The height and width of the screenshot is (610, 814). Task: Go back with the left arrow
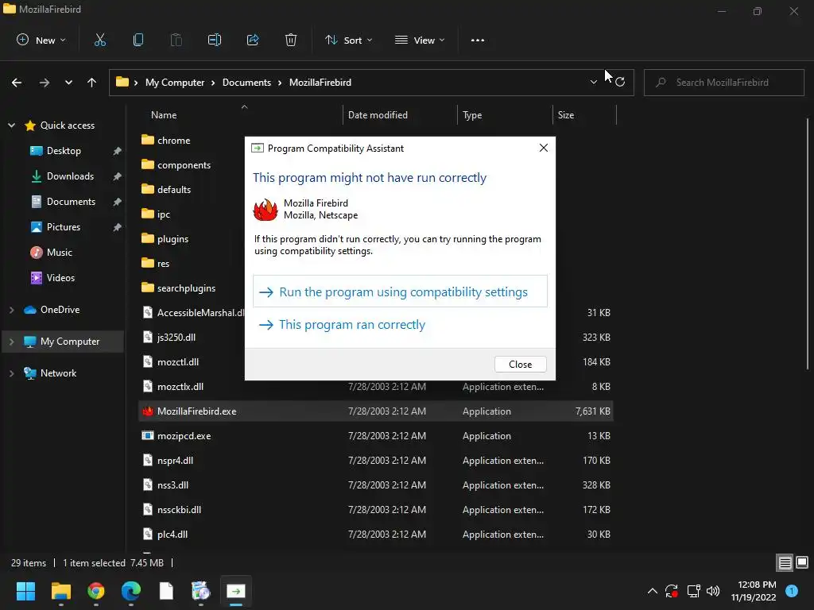pyautogui.click(x=17, y=83)
